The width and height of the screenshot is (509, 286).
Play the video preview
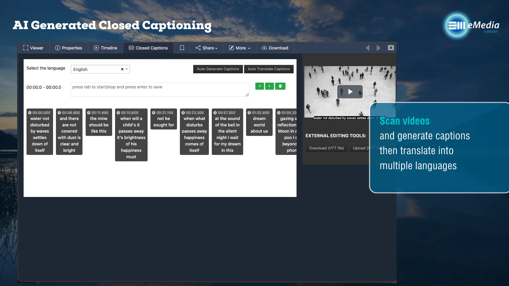350,92
